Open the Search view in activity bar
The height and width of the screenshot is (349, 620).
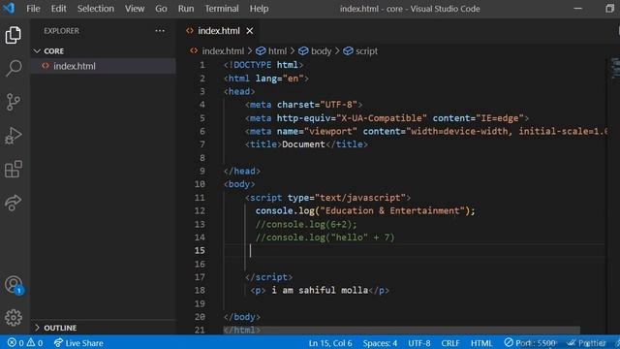click(14, 68)
